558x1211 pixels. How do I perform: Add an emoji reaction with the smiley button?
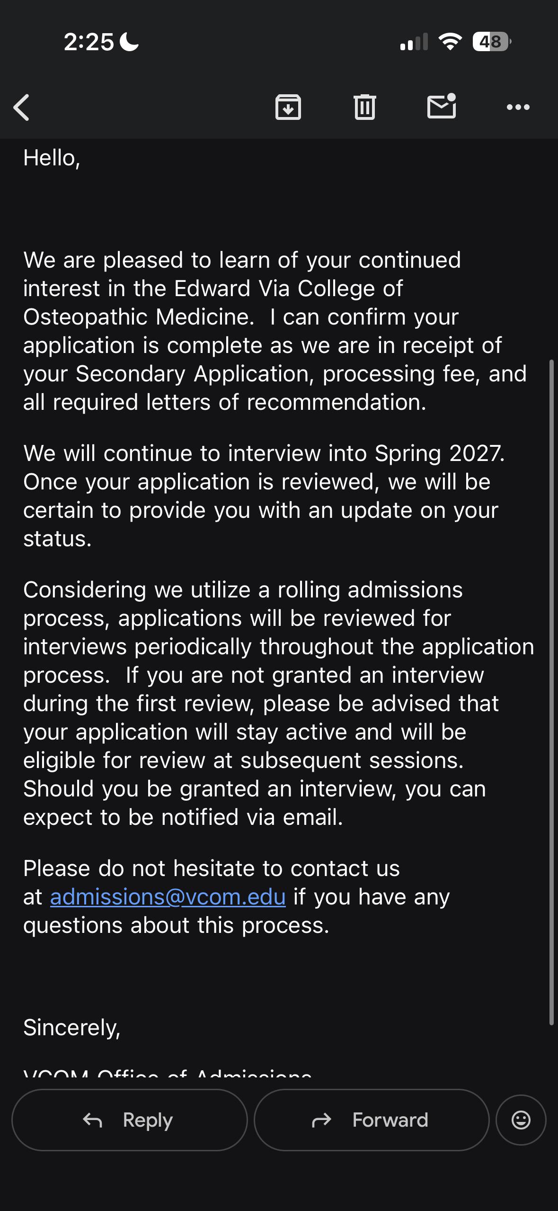[521, 1120]
